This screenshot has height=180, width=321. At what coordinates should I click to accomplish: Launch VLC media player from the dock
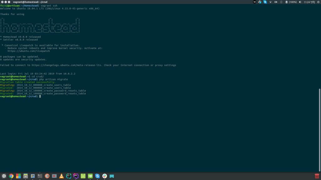pyautogui.click(x=61, y=176)
